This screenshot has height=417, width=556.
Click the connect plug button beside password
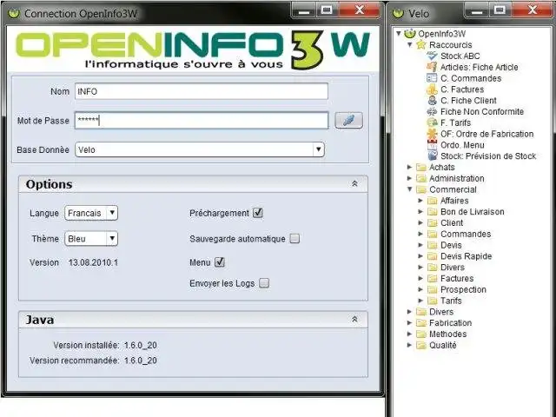(348, 120)
